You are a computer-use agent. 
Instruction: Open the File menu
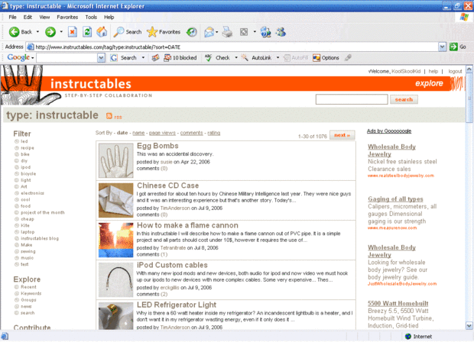pos(12,18)
